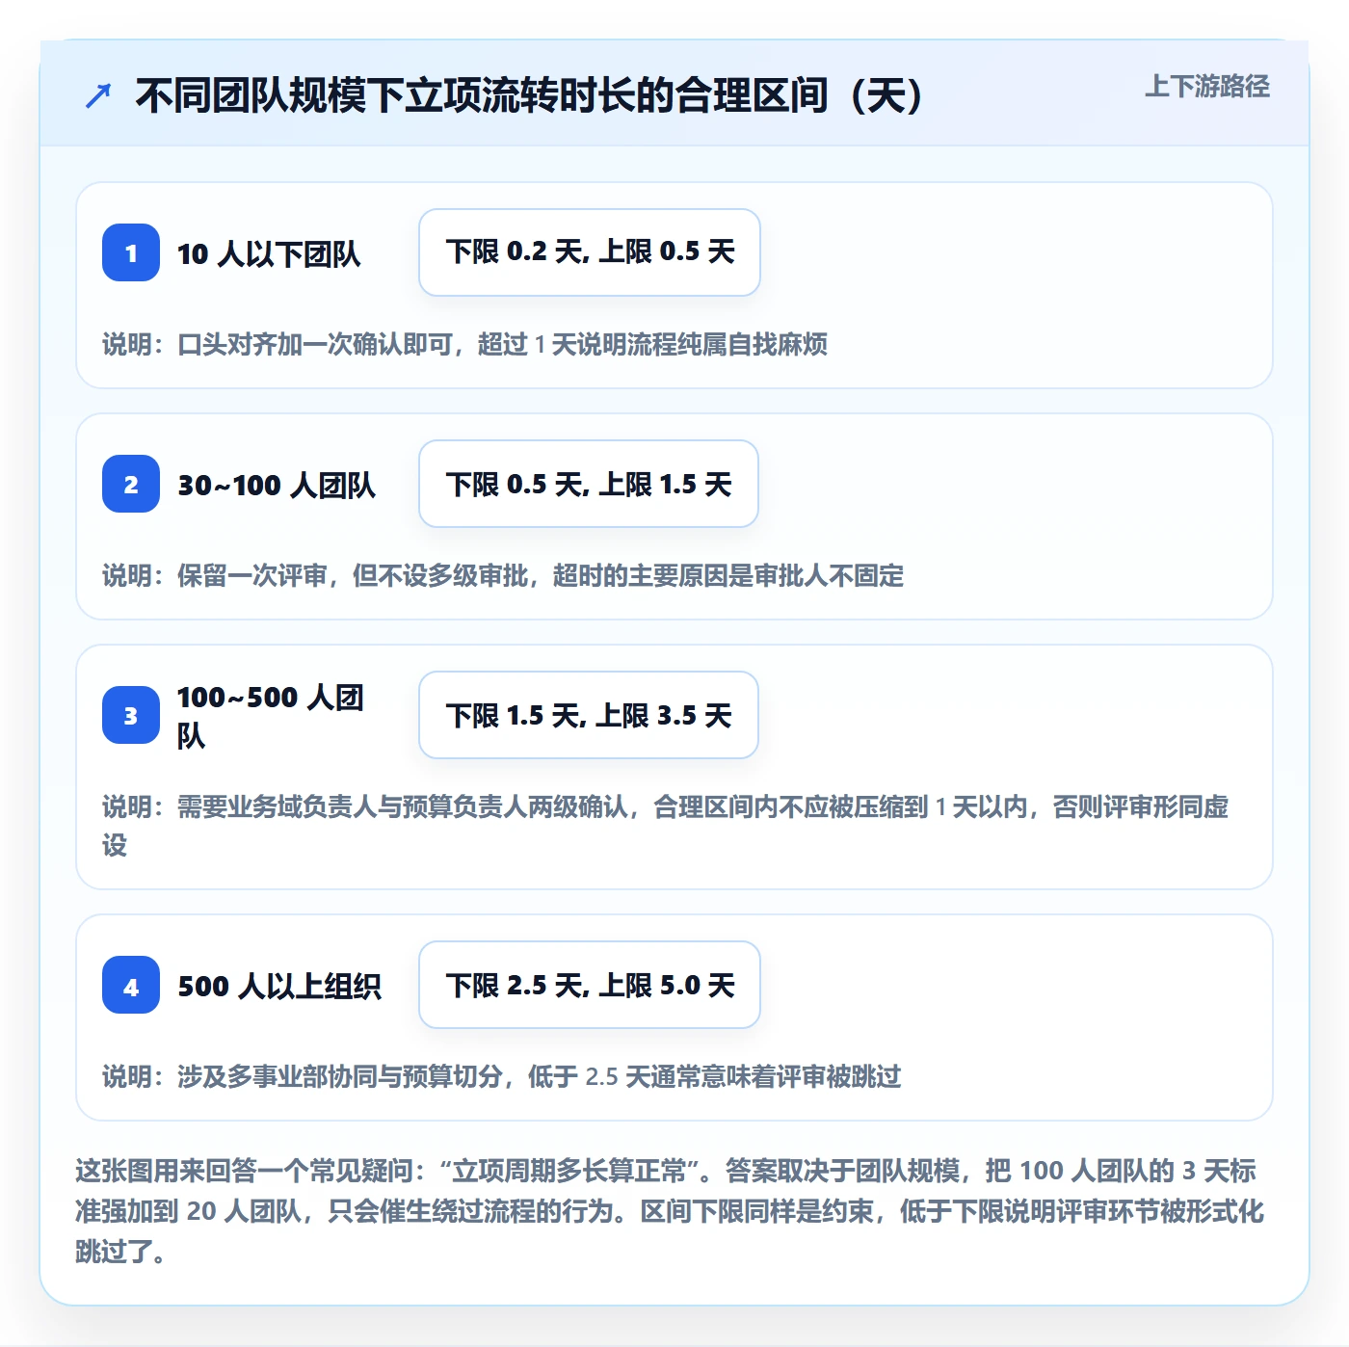Click the number 3 badge
The height and width of the screenshot is (1347, 1349).
coord(131,715)
